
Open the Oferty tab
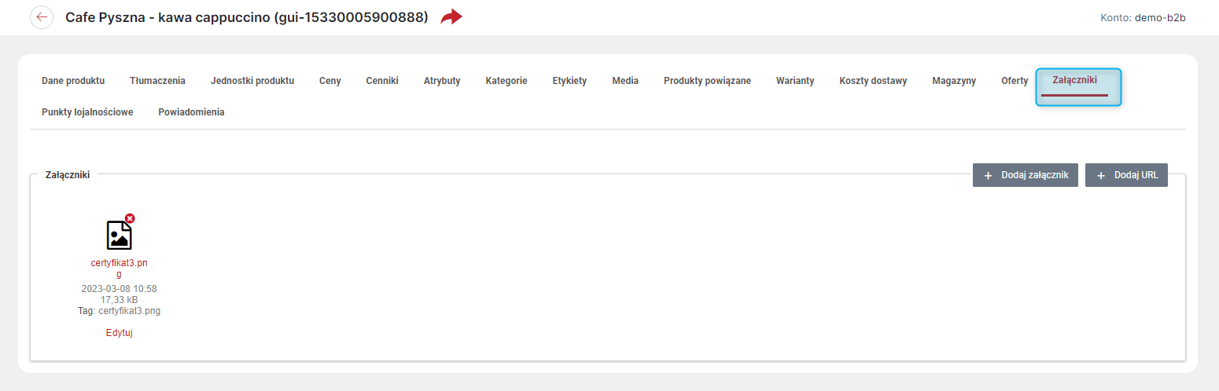click(x=1015, y=81)
